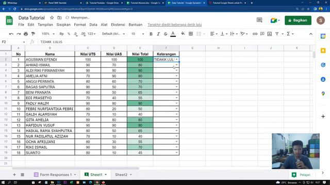Open the Data menu
This screenshot has height=185, width=330.
(93, 25)
